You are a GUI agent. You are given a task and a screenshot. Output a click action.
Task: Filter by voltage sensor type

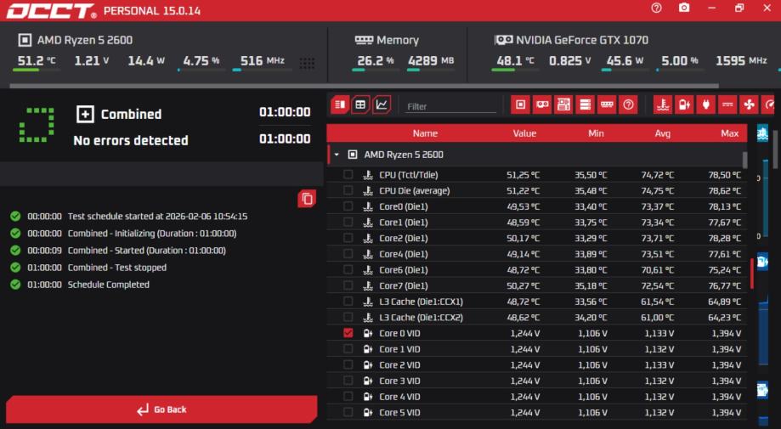click(684, 104)
